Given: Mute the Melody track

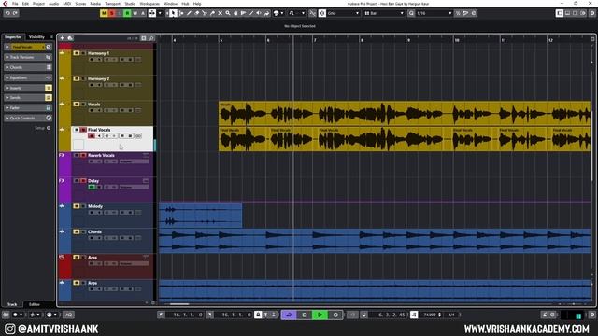Looking at the screenshot, I should [x=77, y=206].
